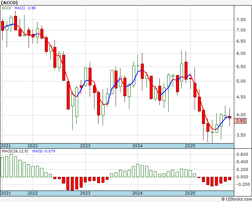Click the tallest green MACD bar in 2021
Screen dimensions: 252x202
11,166
